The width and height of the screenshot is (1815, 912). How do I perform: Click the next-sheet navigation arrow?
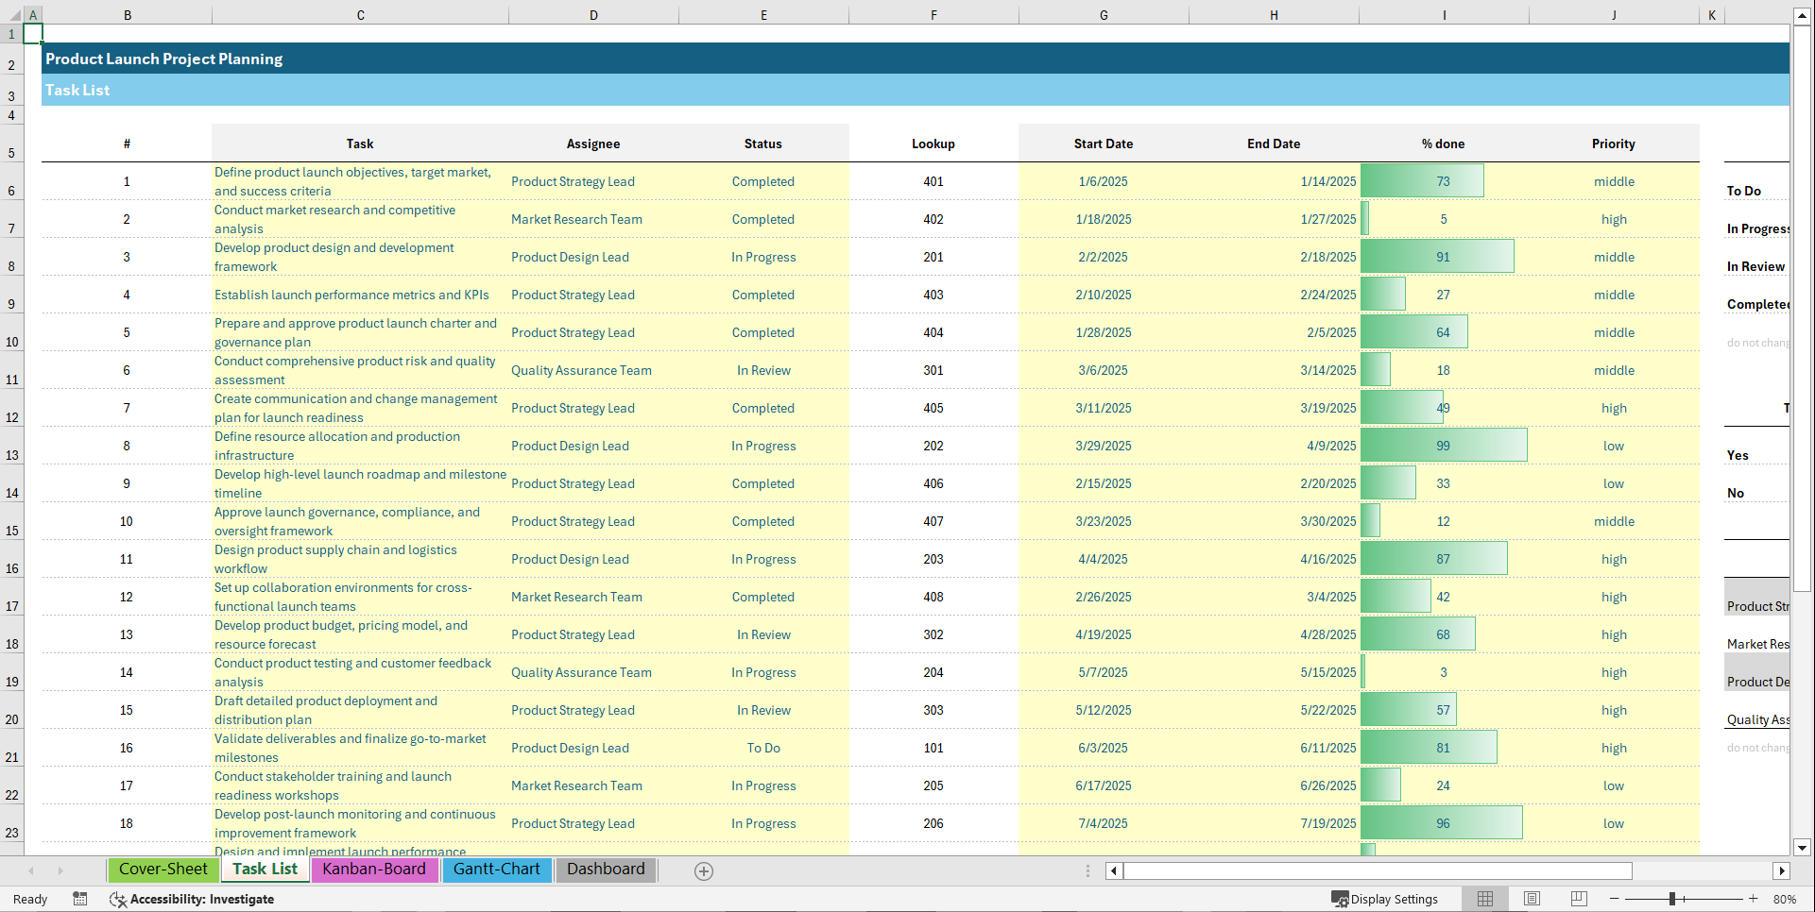[60, 870]
